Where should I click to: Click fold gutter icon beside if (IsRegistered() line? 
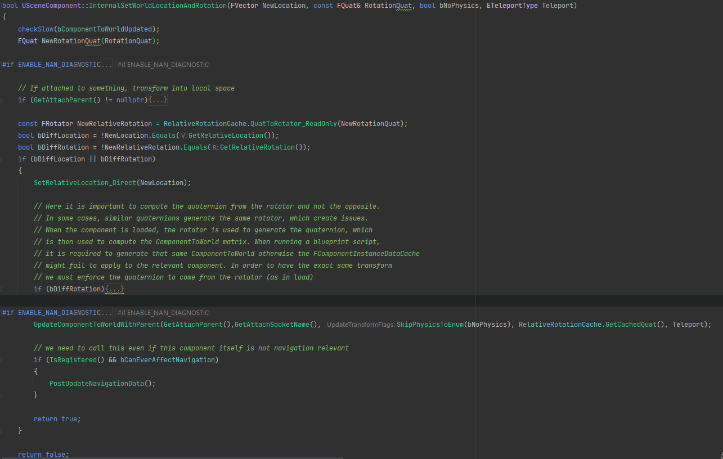(x=2, y=360)
